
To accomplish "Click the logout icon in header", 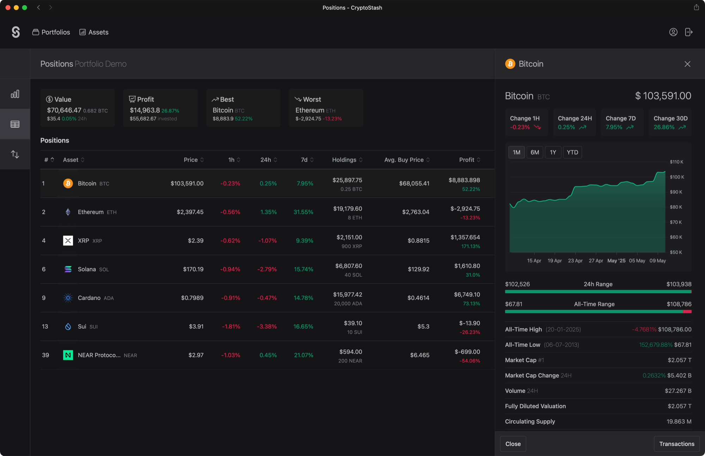I will (x=688, y=32).
